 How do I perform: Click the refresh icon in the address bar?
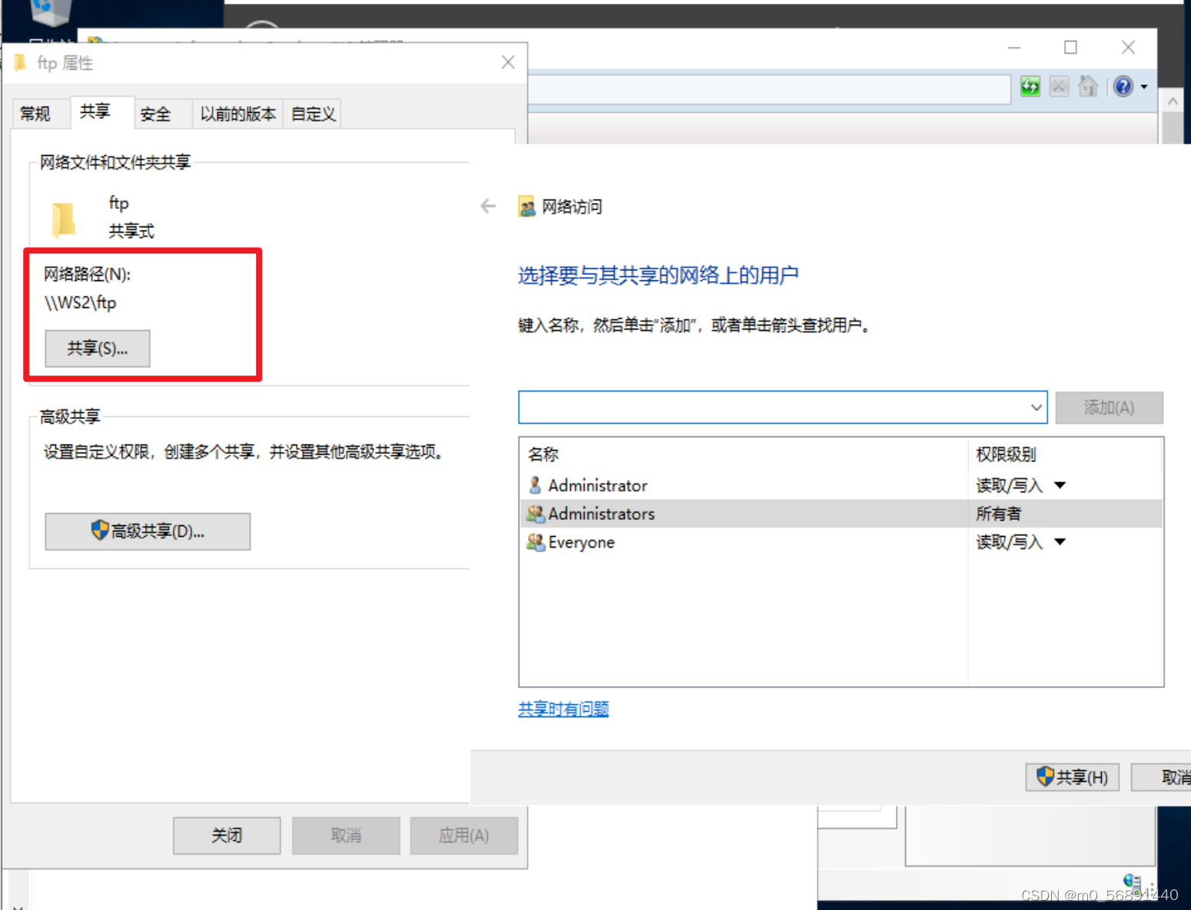(1030, 87)
